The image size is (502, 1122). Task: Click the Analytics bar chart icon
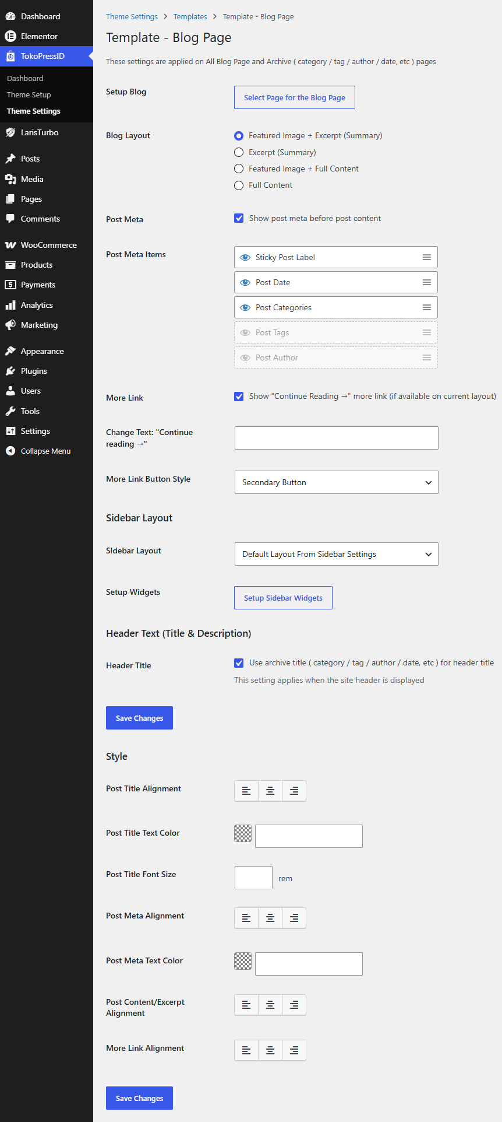10,305
